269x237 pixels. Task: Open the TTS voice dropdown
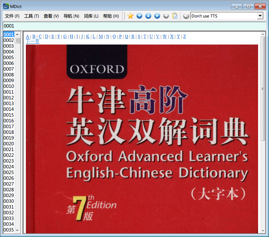pyautogui.click(x=260, y=16)
